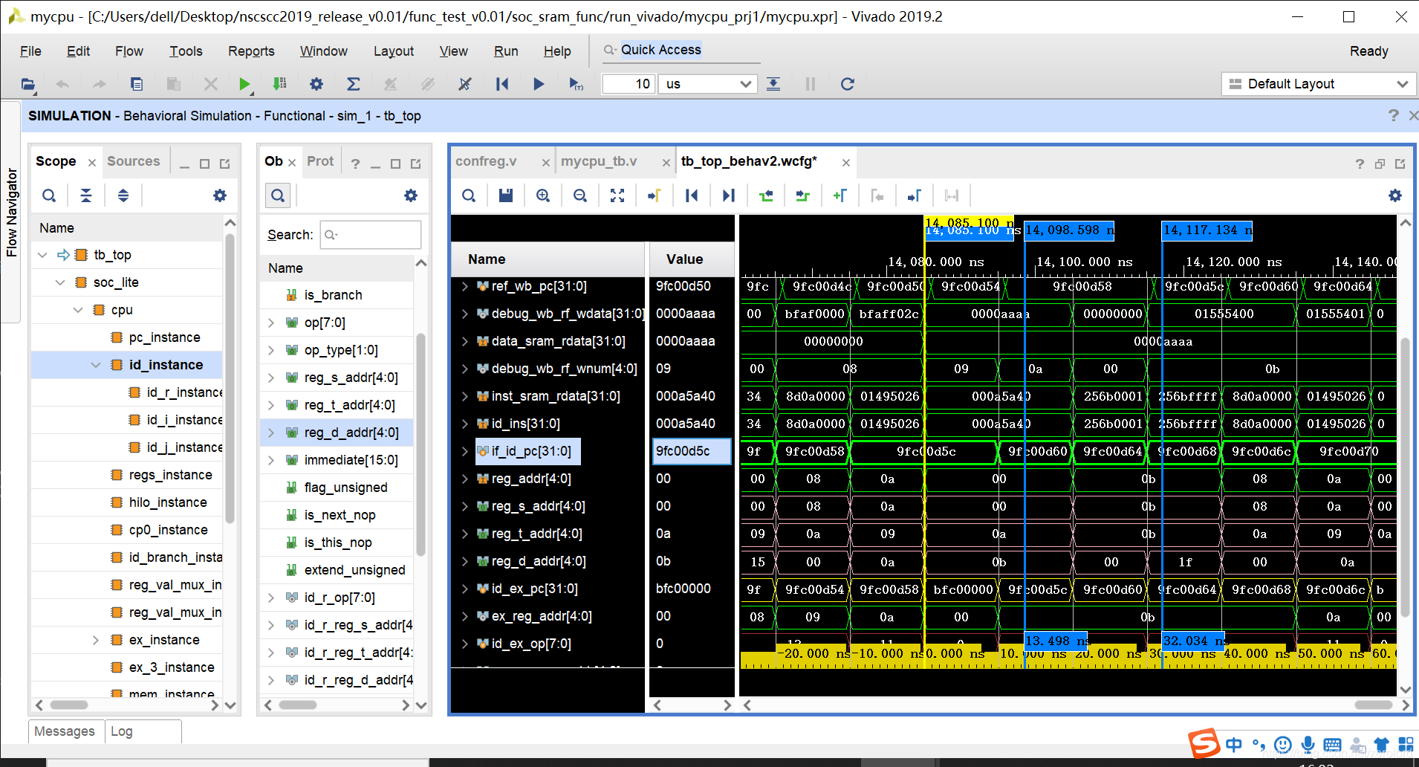This screenshot has height=767, width=1419.
Task: Expand the ex_instance tree node
Action: (x=96, y=640)
